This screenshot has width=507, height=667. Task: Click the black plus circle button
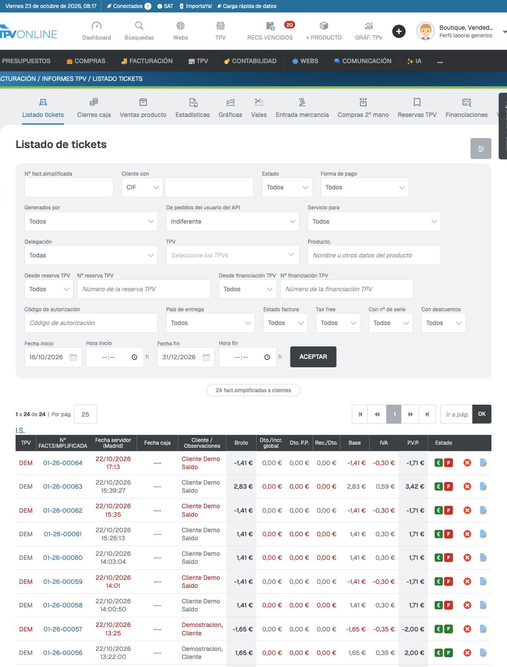point(399,31)
